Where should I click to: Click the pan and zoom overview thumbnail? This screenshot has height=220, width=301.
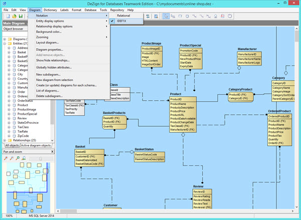(29, 188)
